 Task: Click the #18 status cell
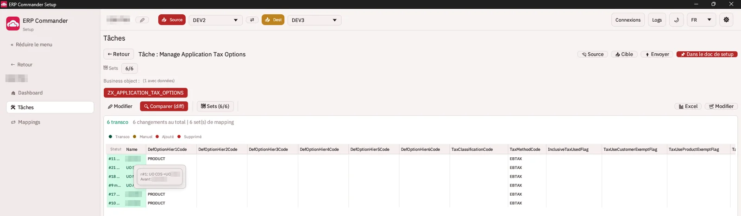tap(115, 176)
